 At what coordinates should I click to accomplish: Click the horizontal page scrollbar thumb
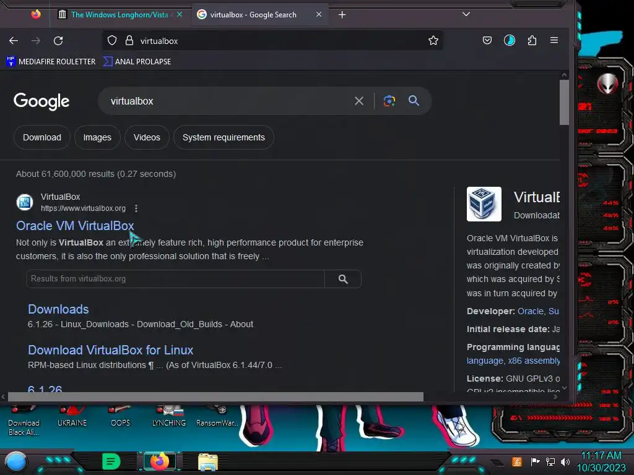coord(215,396)
